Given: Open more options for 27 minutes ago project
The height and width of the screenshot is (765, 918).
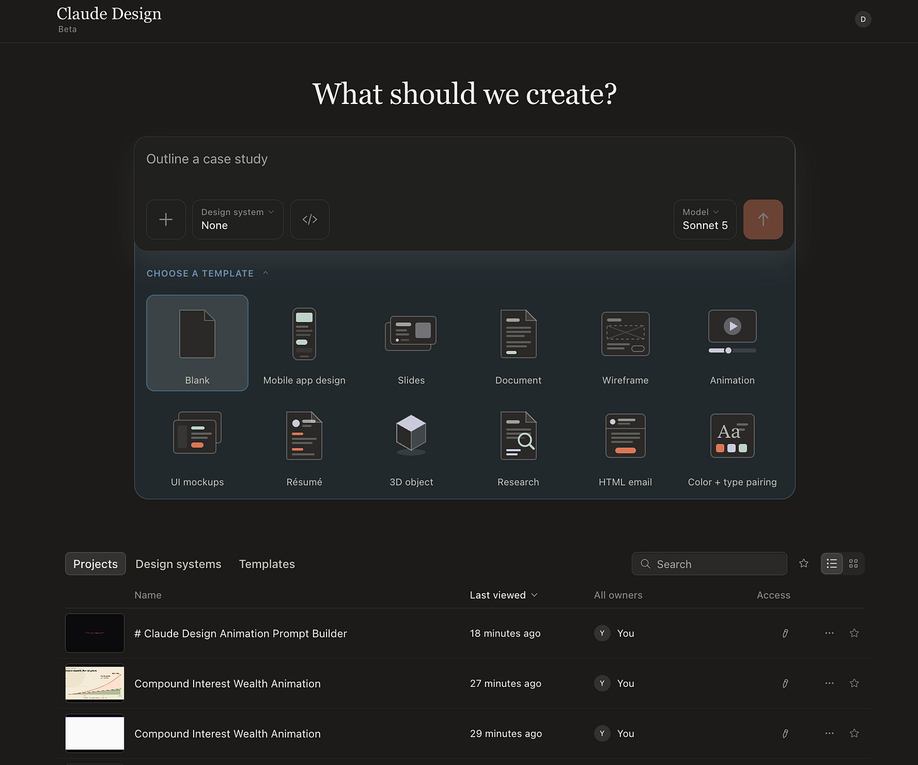Looking at the screenshot, I should (x=829, y=683).
